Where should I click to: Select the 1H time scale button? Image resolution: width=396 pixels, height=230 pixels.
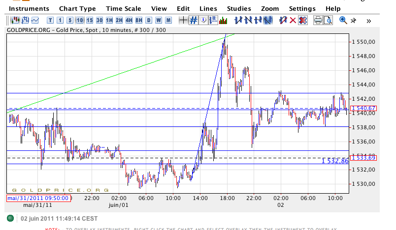(109, 20)
